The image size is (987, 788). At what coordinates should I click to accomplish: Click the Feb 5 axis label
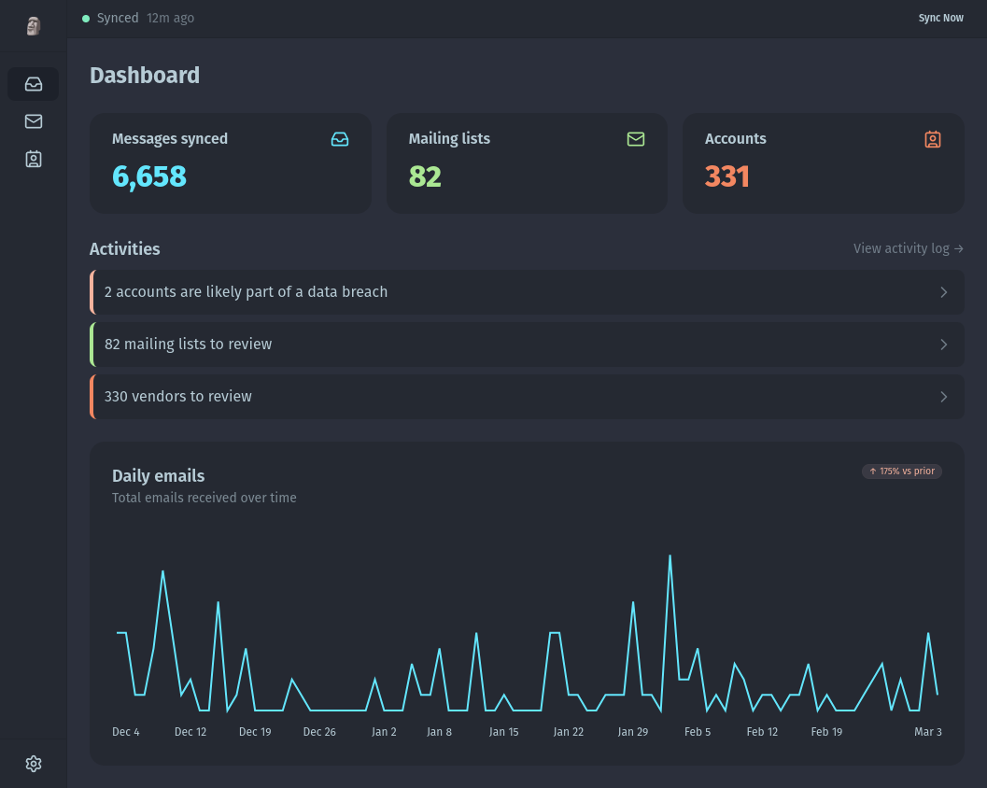[x=698, y=731]
